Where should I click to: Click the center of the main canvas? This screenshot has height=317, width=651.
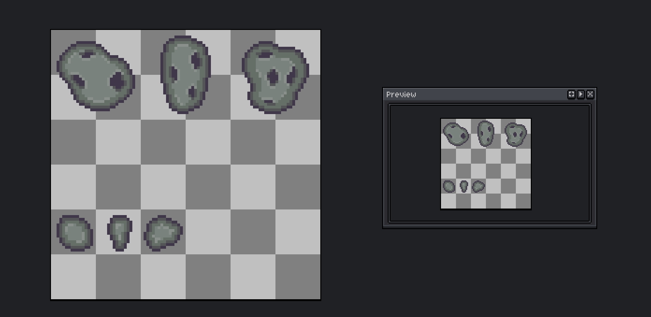pyautogui.click(x=186, y=165)
